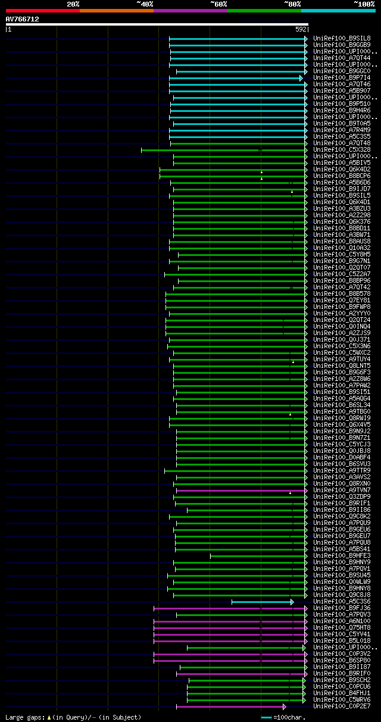Open the UniRef100_Q75HT8 hit
381x722 pixels.
(x=342, y=628)
